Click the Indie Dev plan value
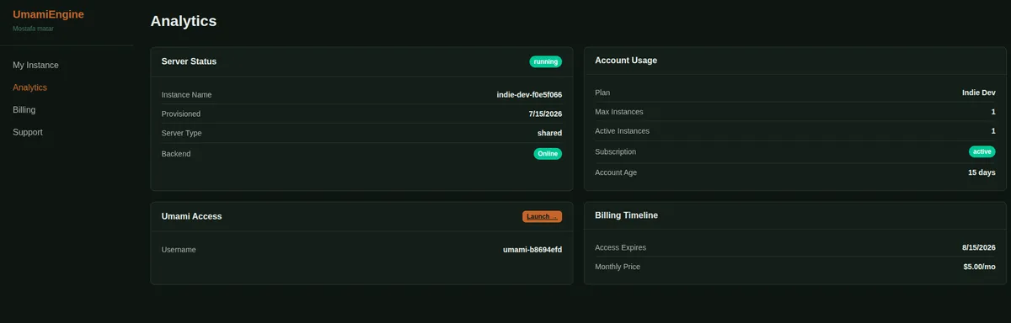 click(x=979, y=93)
